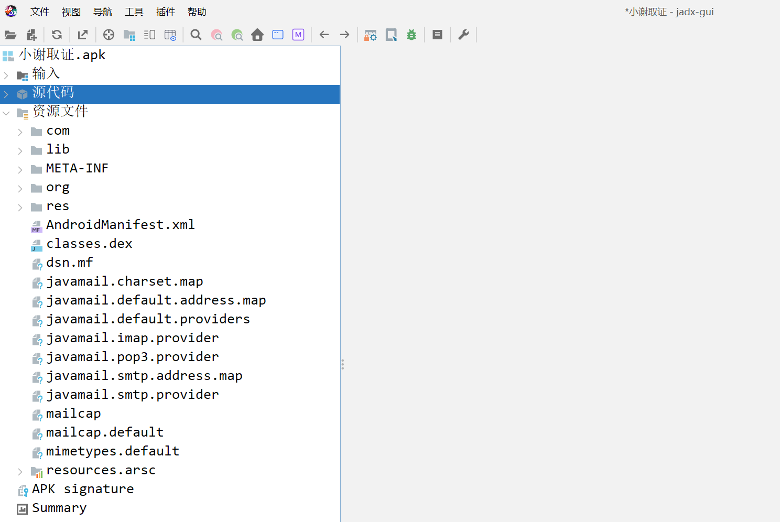Screen dimensions: 780x522
Task: Expand the resources.arsc node
Action: click(20, 472)
